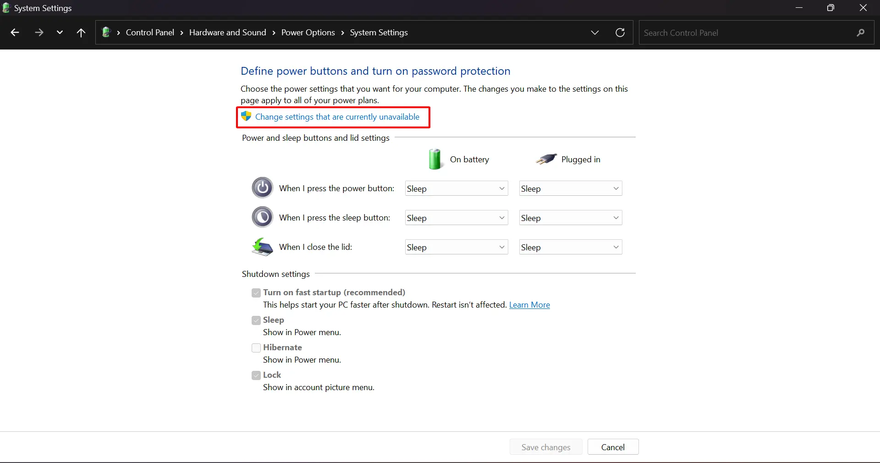Open Power Options breadcrumb
The image size is (880, 463).
tap(308, 33)
